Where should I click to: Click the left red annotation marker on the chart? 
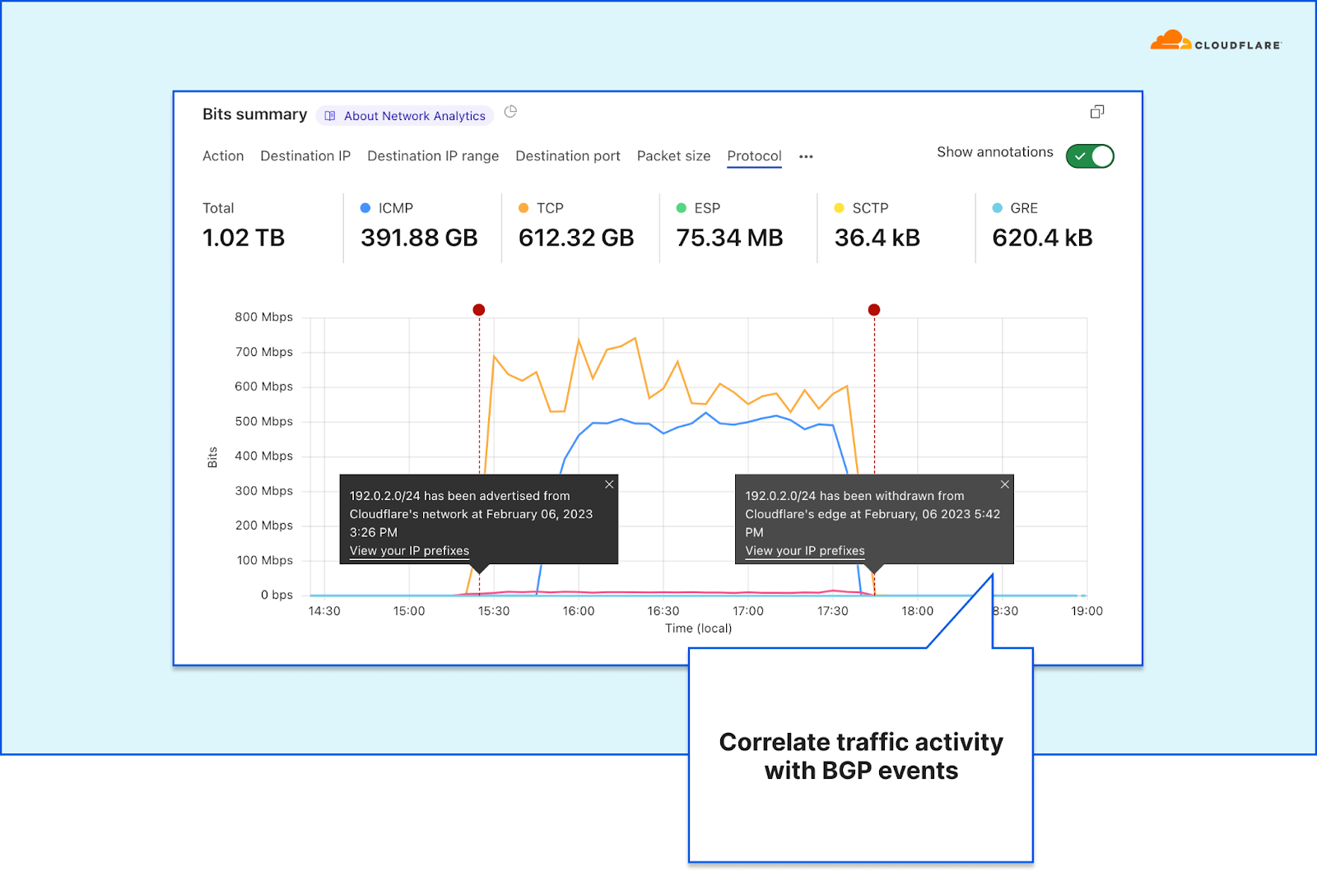coord(479,310)
